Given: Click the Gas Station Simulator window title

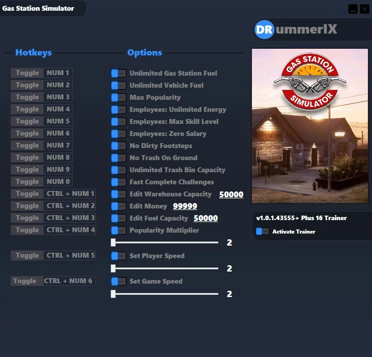Looking at the screenshot, I should (x=38, y=8).
